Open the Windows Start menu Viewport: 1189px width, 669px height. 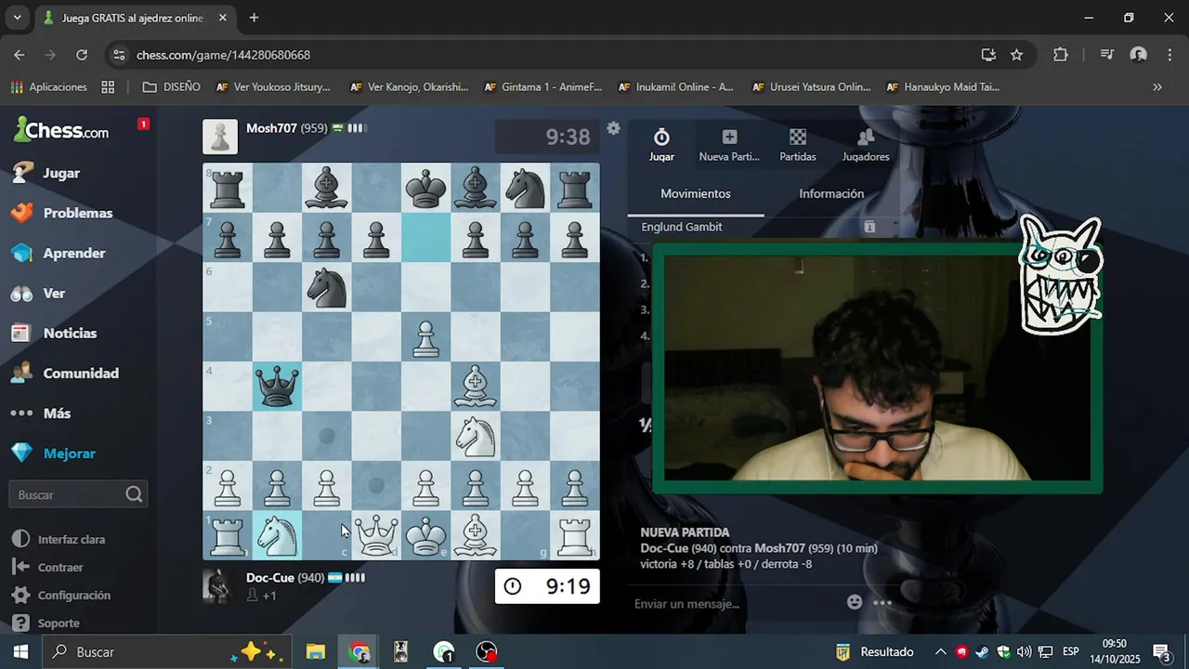(x=20, y=651)
